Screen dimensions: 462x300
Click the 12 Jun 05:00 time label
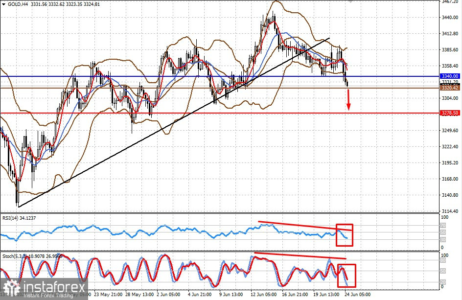(263, 295)
